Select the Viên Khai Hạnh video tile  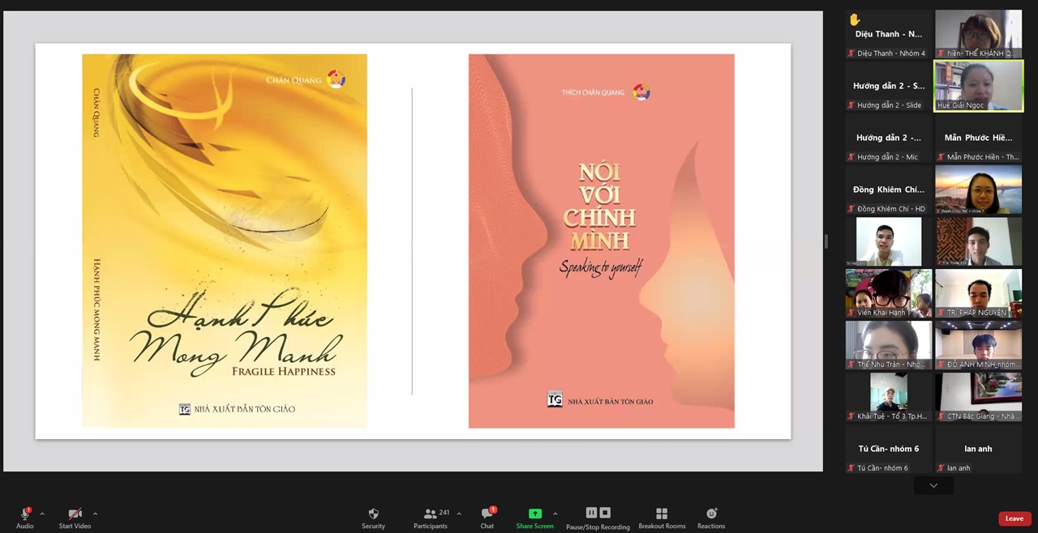[890, 293]
